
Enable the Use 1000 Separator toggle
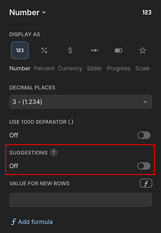144,135
